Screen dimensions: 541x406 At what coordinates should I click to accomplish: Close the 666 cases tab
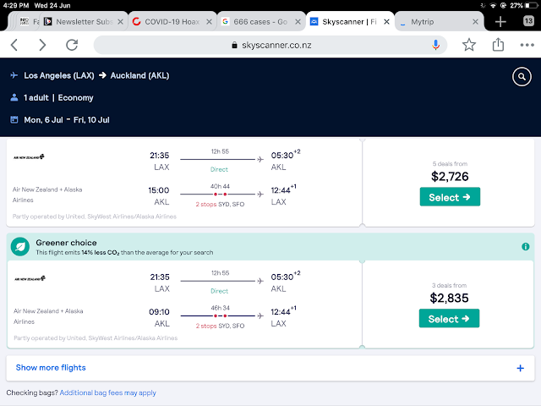[x=298, y=22]
